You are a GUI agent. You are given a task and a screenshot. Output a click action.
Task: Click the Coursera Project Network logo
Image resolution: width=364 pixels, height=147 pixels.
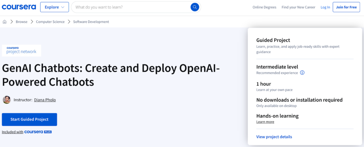(x=22, y=50)
